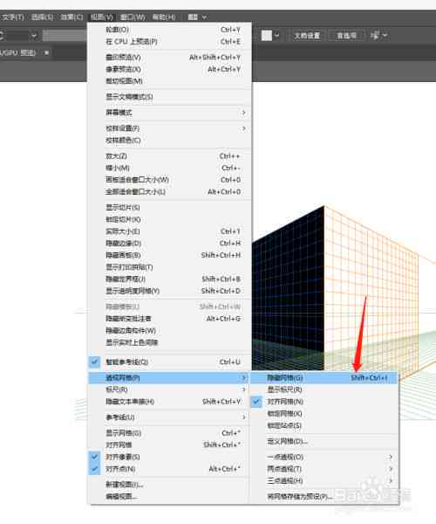Choose 轮廓(O) with shortcut Ctrl+Y
436x524 pixels.
pyautogui.click(x=169, y=30)
